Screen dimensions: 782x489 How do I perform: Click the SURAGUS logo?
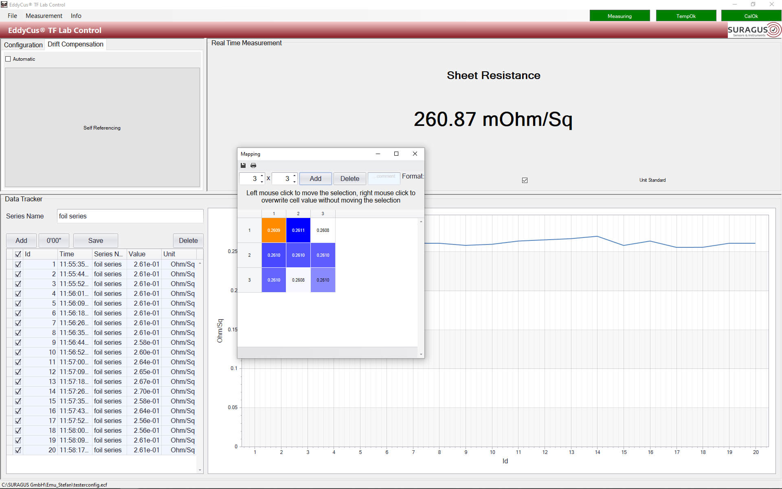tap(754, 30)
